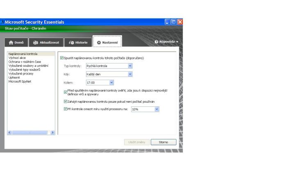Click the Storno button
The height and width of the screenshot is (178, 297).
click(163, 142)
